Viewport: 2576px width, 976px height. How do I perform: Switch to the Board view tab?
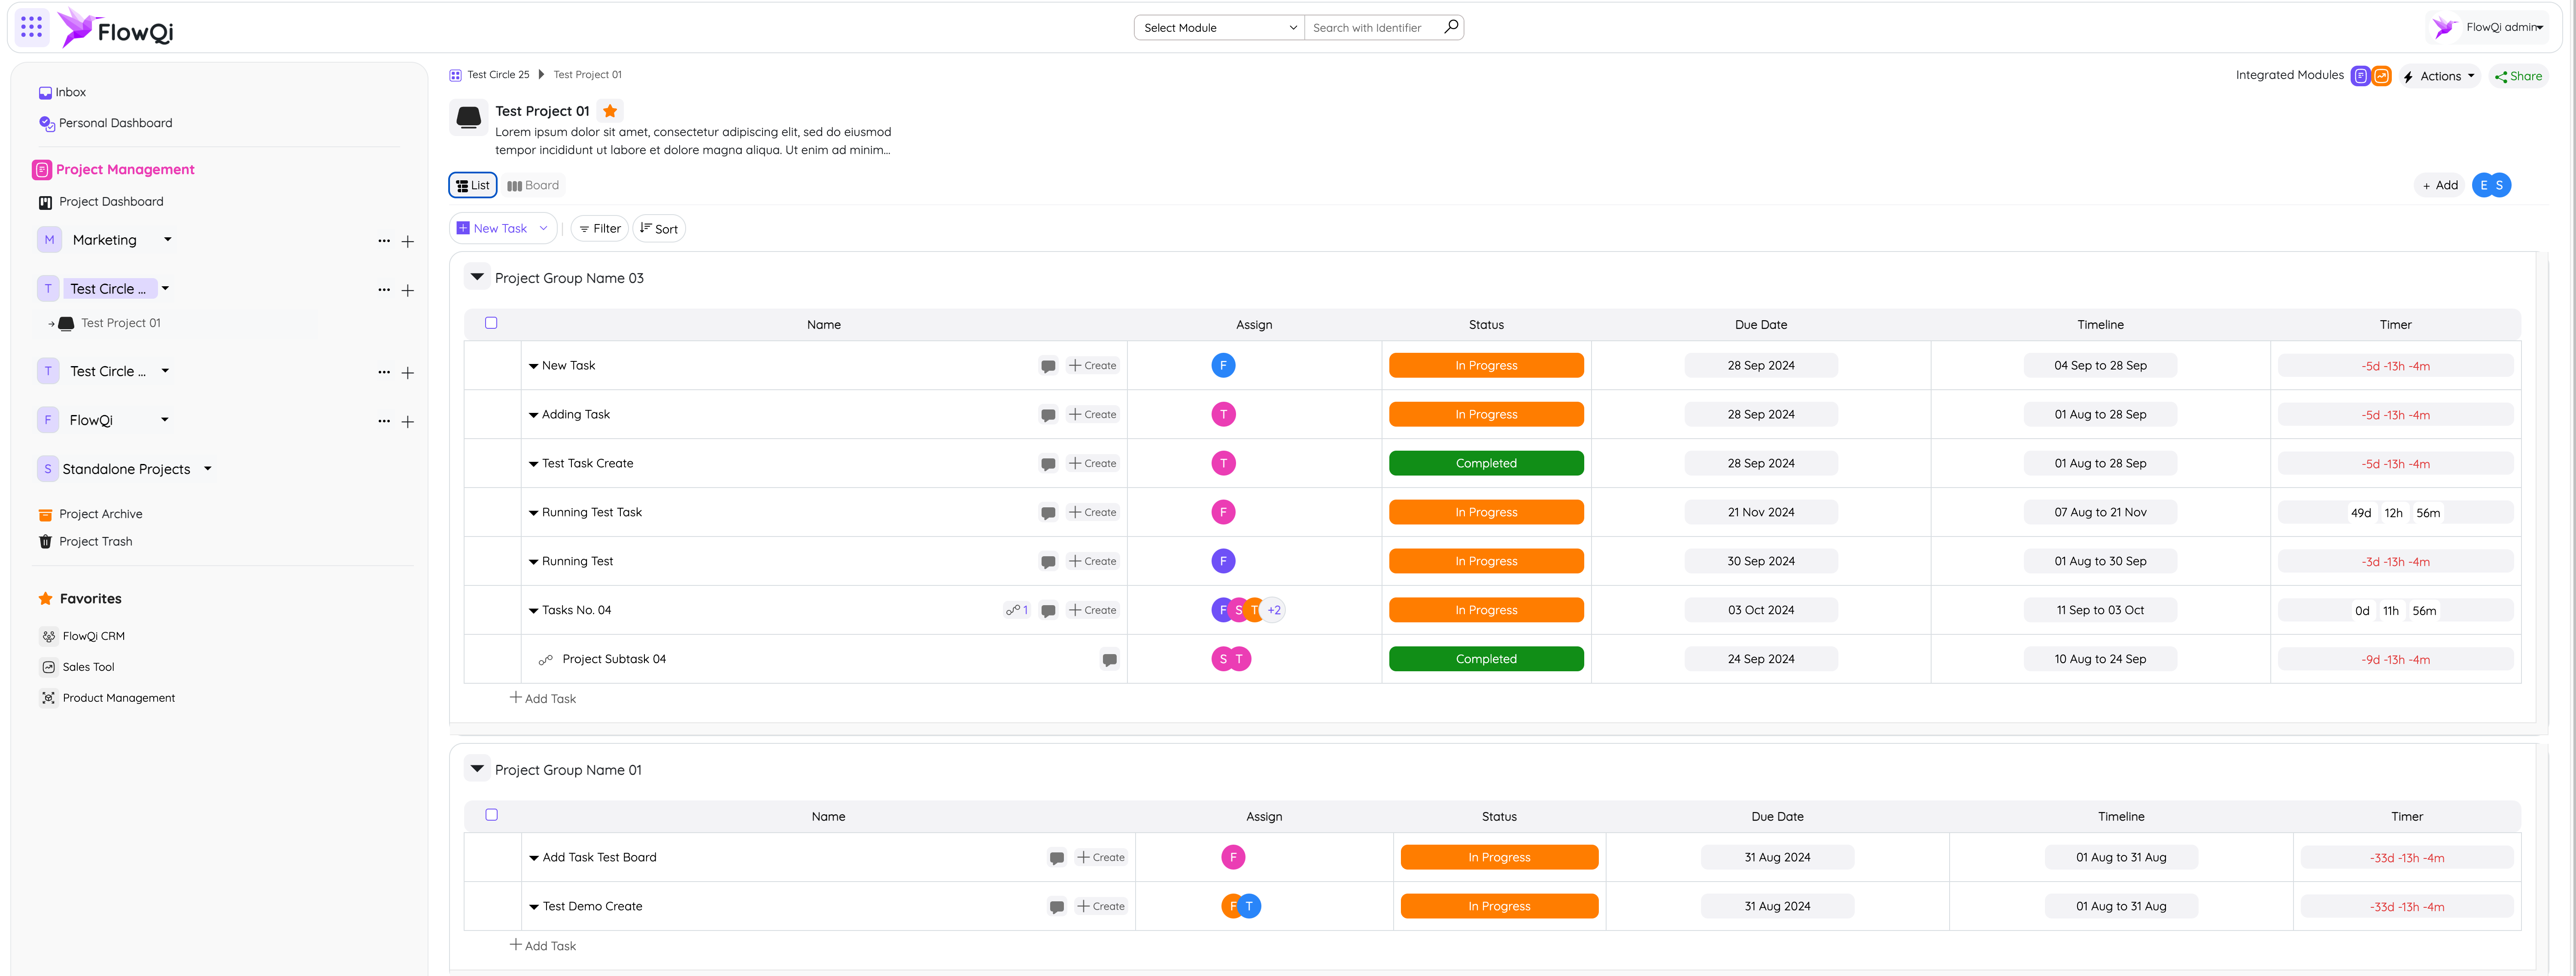coord(533,185)
